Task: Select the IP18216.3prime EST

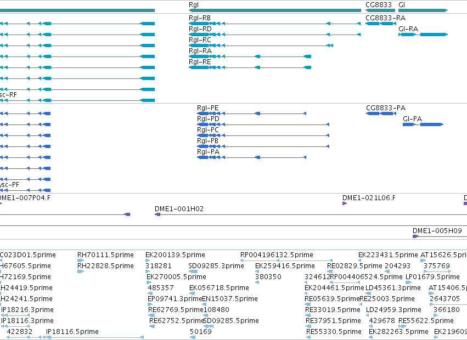Action: click(x=15, y=315)
